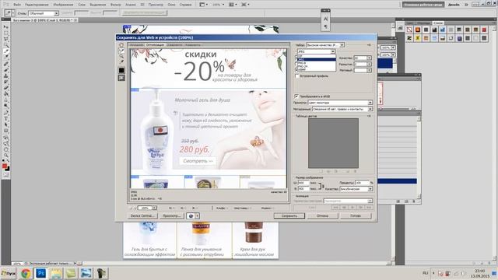
Task: Click the Done (Готово) button
Action: click(x=356, y=216)
